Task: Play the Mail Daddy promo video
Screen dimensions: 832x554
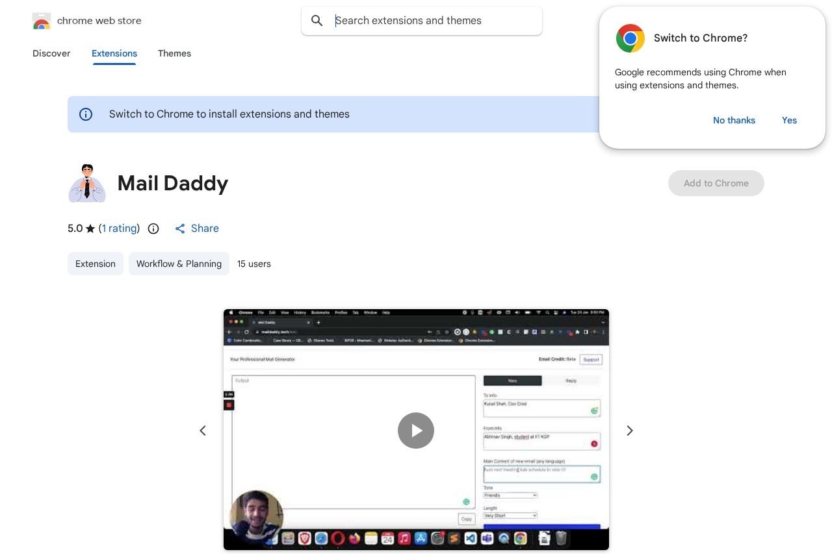Action: (x=416, y=431)
